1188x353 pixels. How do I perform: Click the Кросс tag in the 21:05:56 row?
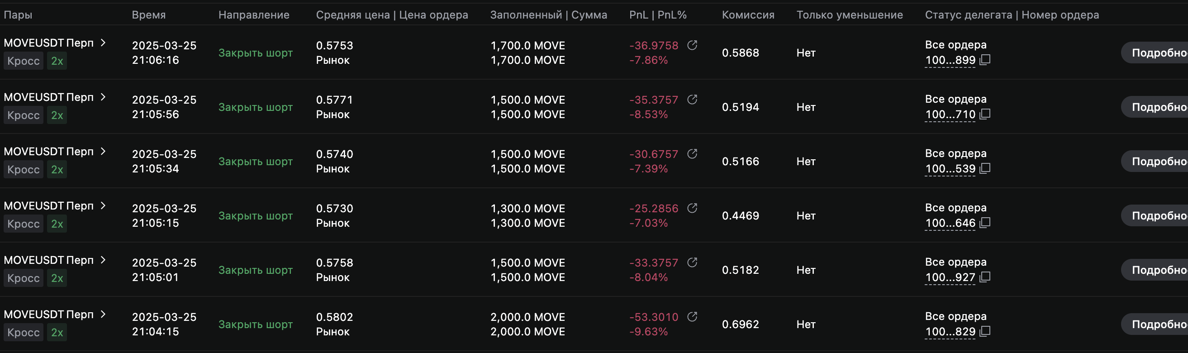click(x=24, y=115)
